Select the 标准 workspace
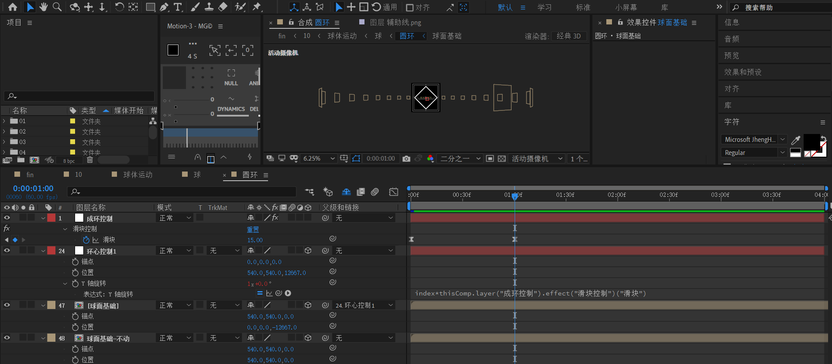This screenshot has width=832, height=364. coord(583,7)
